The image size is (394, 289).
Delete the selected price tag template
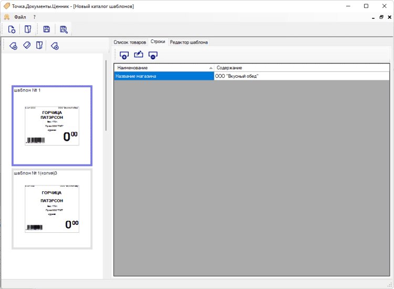[x=55, y=46]
